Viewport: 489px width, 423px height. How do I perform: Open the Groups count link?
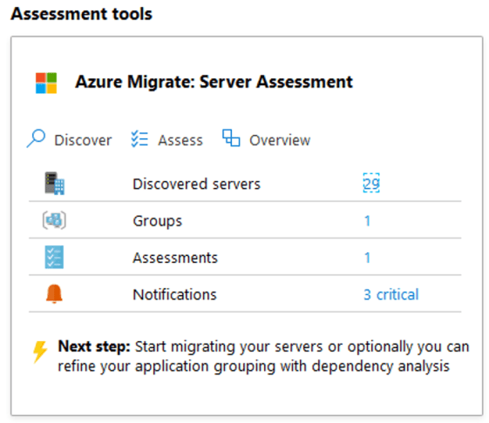367,221
